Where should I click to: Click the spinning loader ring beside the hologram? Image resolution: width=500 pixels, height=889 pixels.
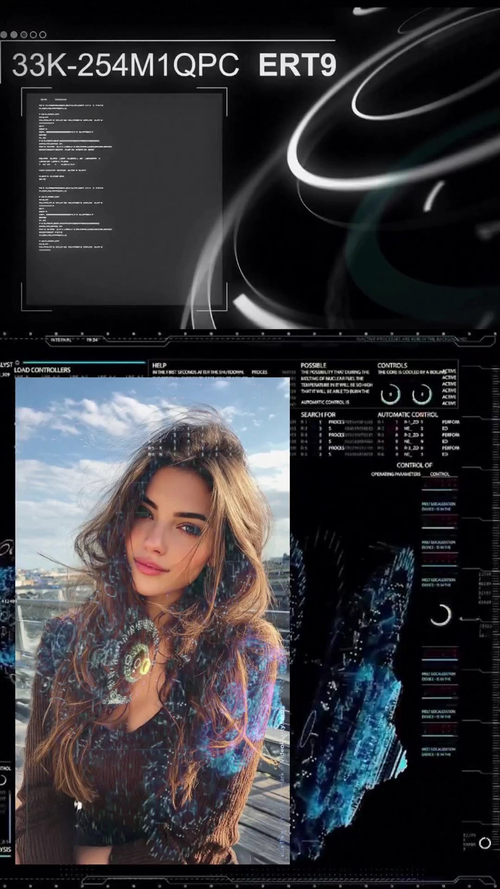point(440,615)
